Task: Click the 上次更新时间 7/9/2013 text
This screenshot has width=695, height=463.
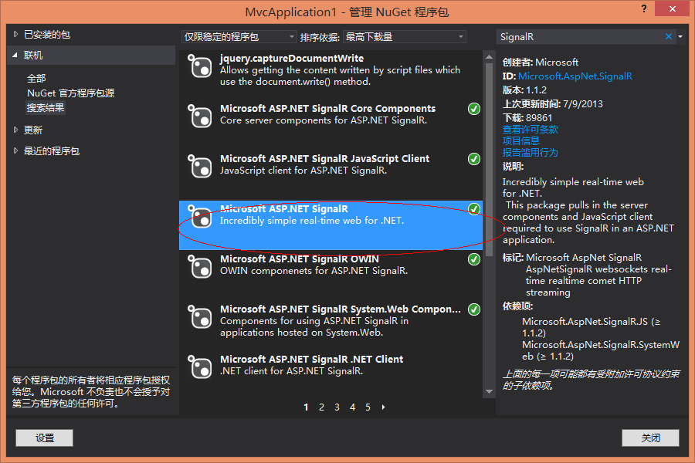Action: click(553, 104)
